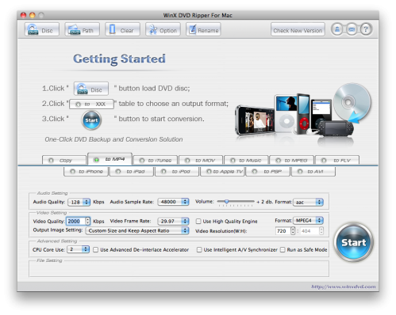Click the window's red close button
Image resolution: width=396 pixels, height=315 pixels.
(x=23, y=15)
